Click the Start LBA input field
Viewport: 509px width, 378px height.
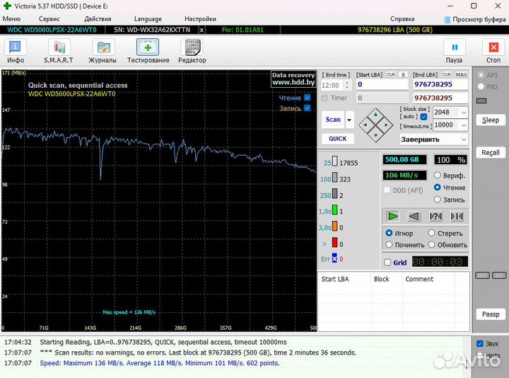pos(382,84)
